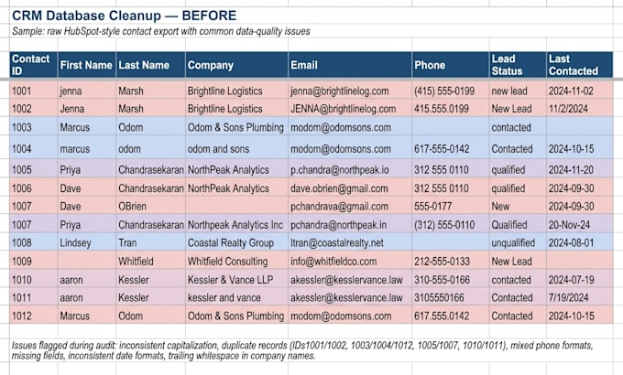Select the Coastal Realty Group cell

click(x=236, y=242)
